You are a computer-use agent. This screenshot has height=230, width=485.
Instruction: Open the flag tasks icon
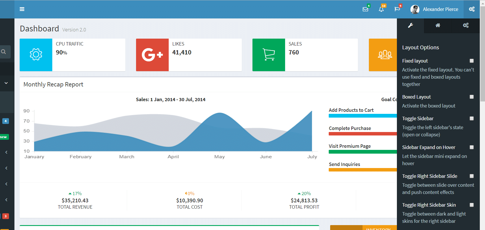(397, 9)
